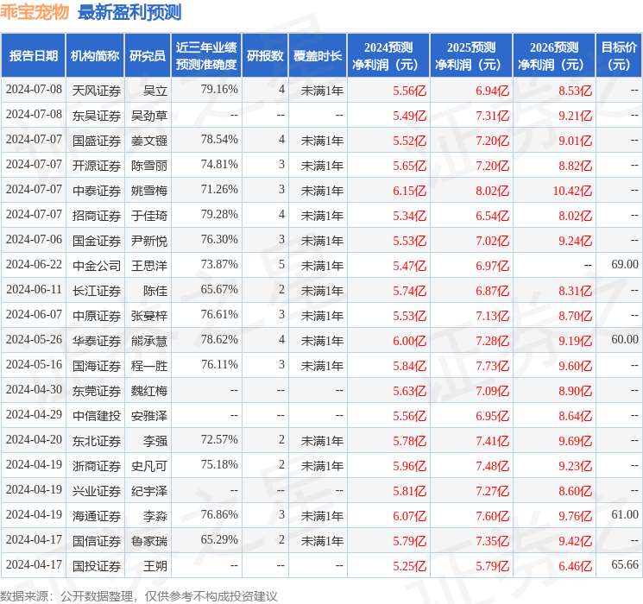Click the 覆盖时长 column header
Screen dimensions: 643x604
pyautogui.click(x=318, y=56)
